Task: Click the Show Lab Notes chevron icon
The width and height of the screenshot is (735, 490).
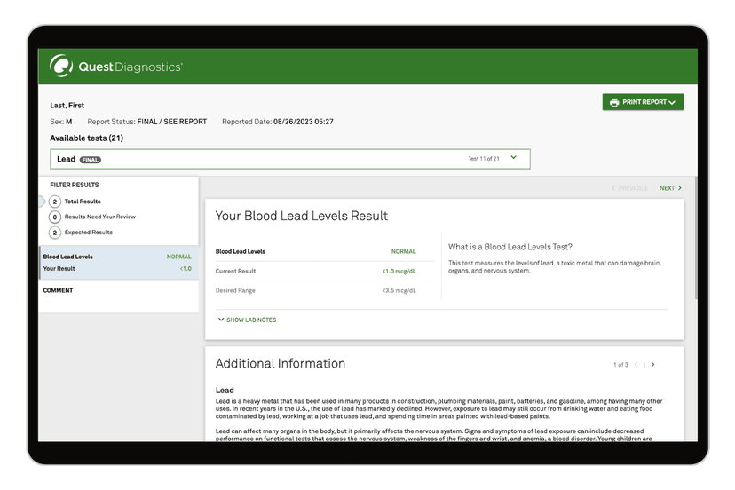Action: (220, 320)
